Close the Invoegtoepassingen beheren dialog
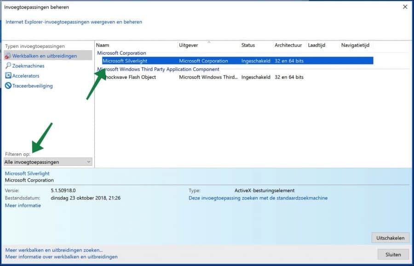 (x=405, y=7)
